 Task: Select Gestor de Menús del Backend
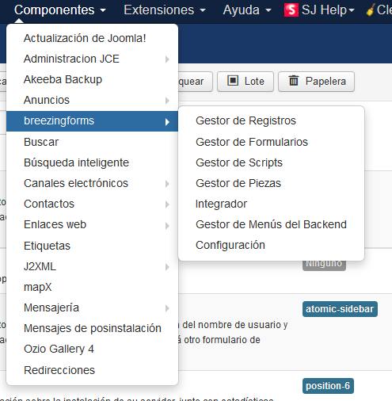pos(272,224)
